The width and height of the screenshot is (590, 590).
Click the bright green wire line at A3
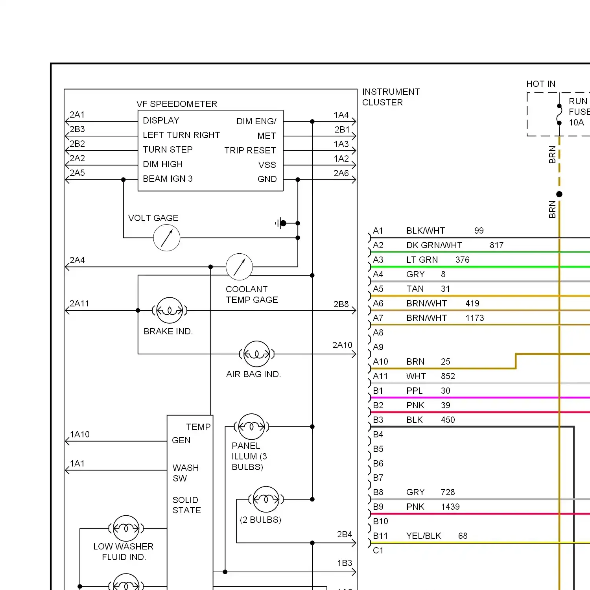point(480,267)
